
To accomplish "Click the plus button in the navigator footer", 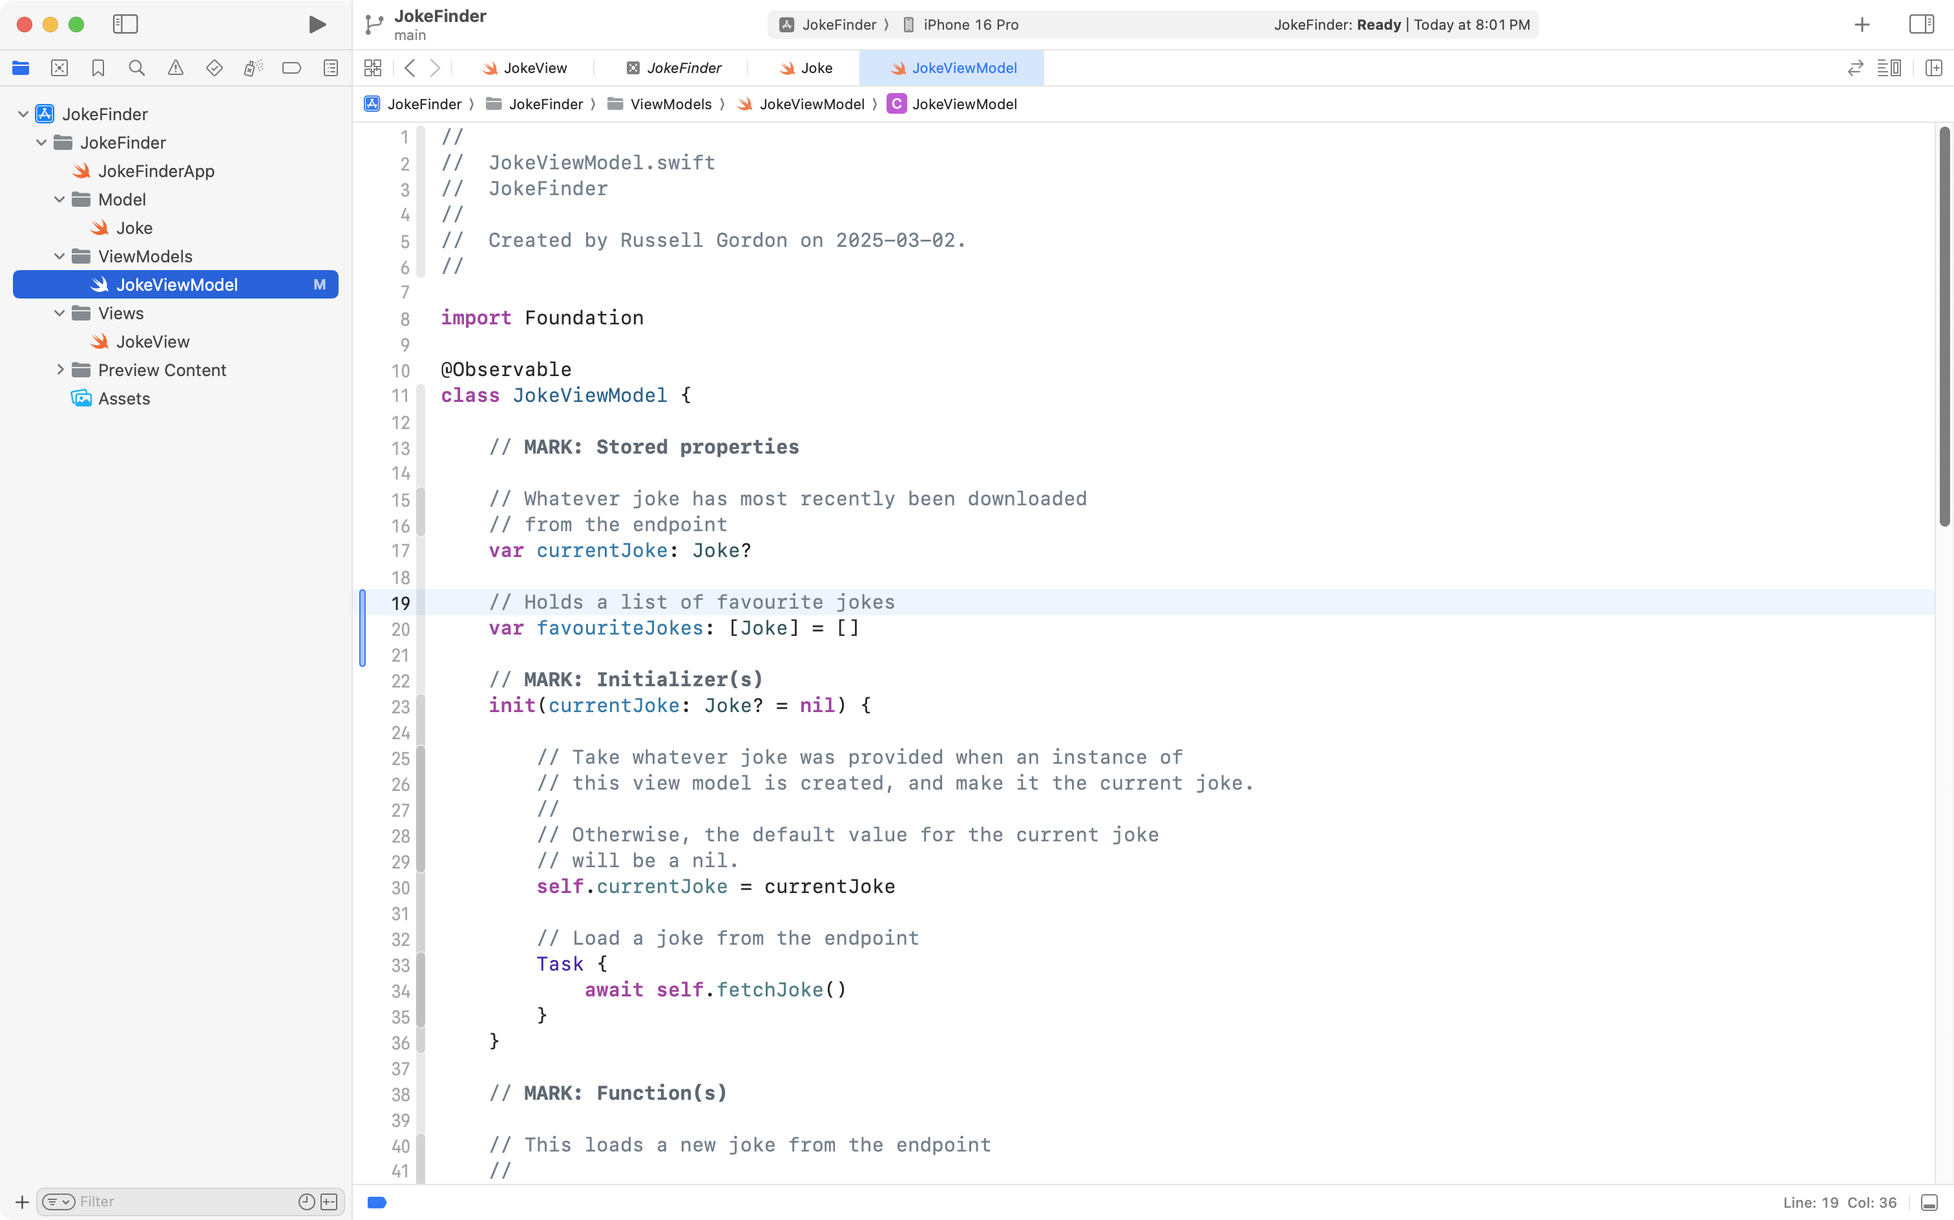I will [22, 1201].
